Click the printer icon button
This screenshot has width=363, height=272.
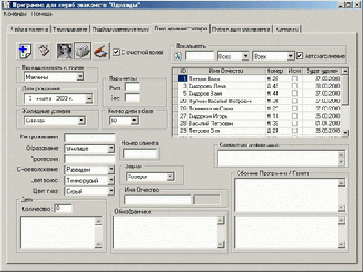pyautogui.click(x=83, y=51)
